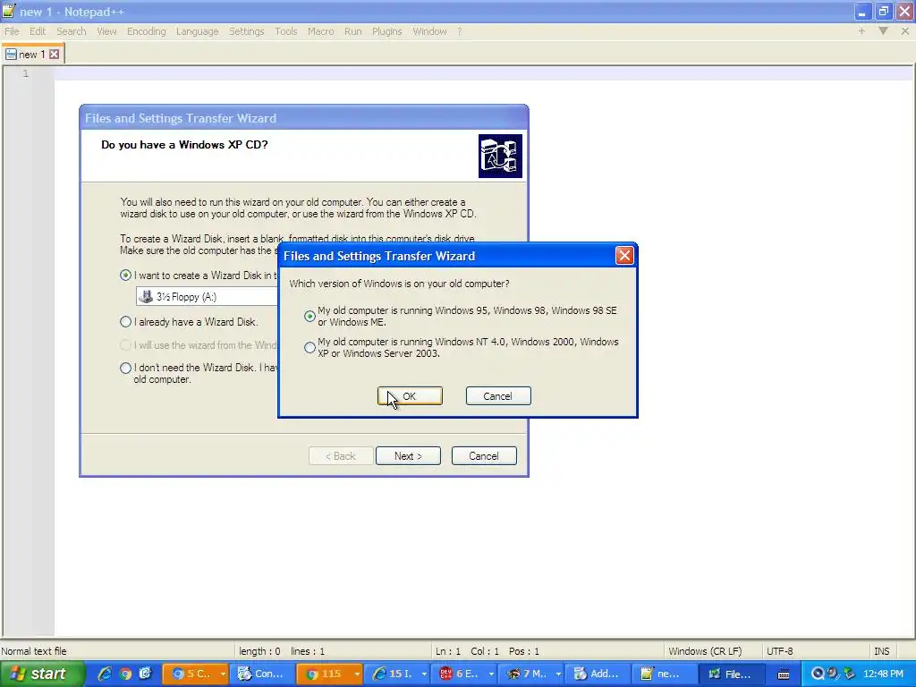This screenshot has height=687, width=916.
Task: Open the Edit menu in Notepad++
Action: [x=38, y=31]
